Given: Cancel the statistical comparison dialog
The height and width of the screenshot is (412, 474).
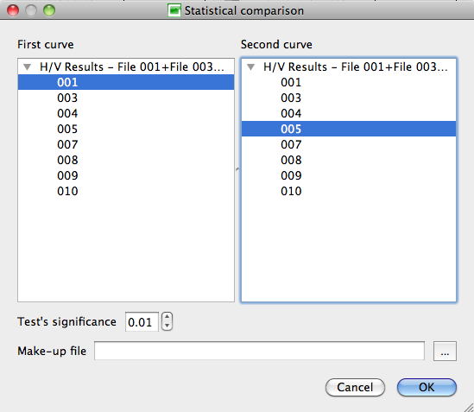Looking at the screenshot, I should (x=355, y=387).
